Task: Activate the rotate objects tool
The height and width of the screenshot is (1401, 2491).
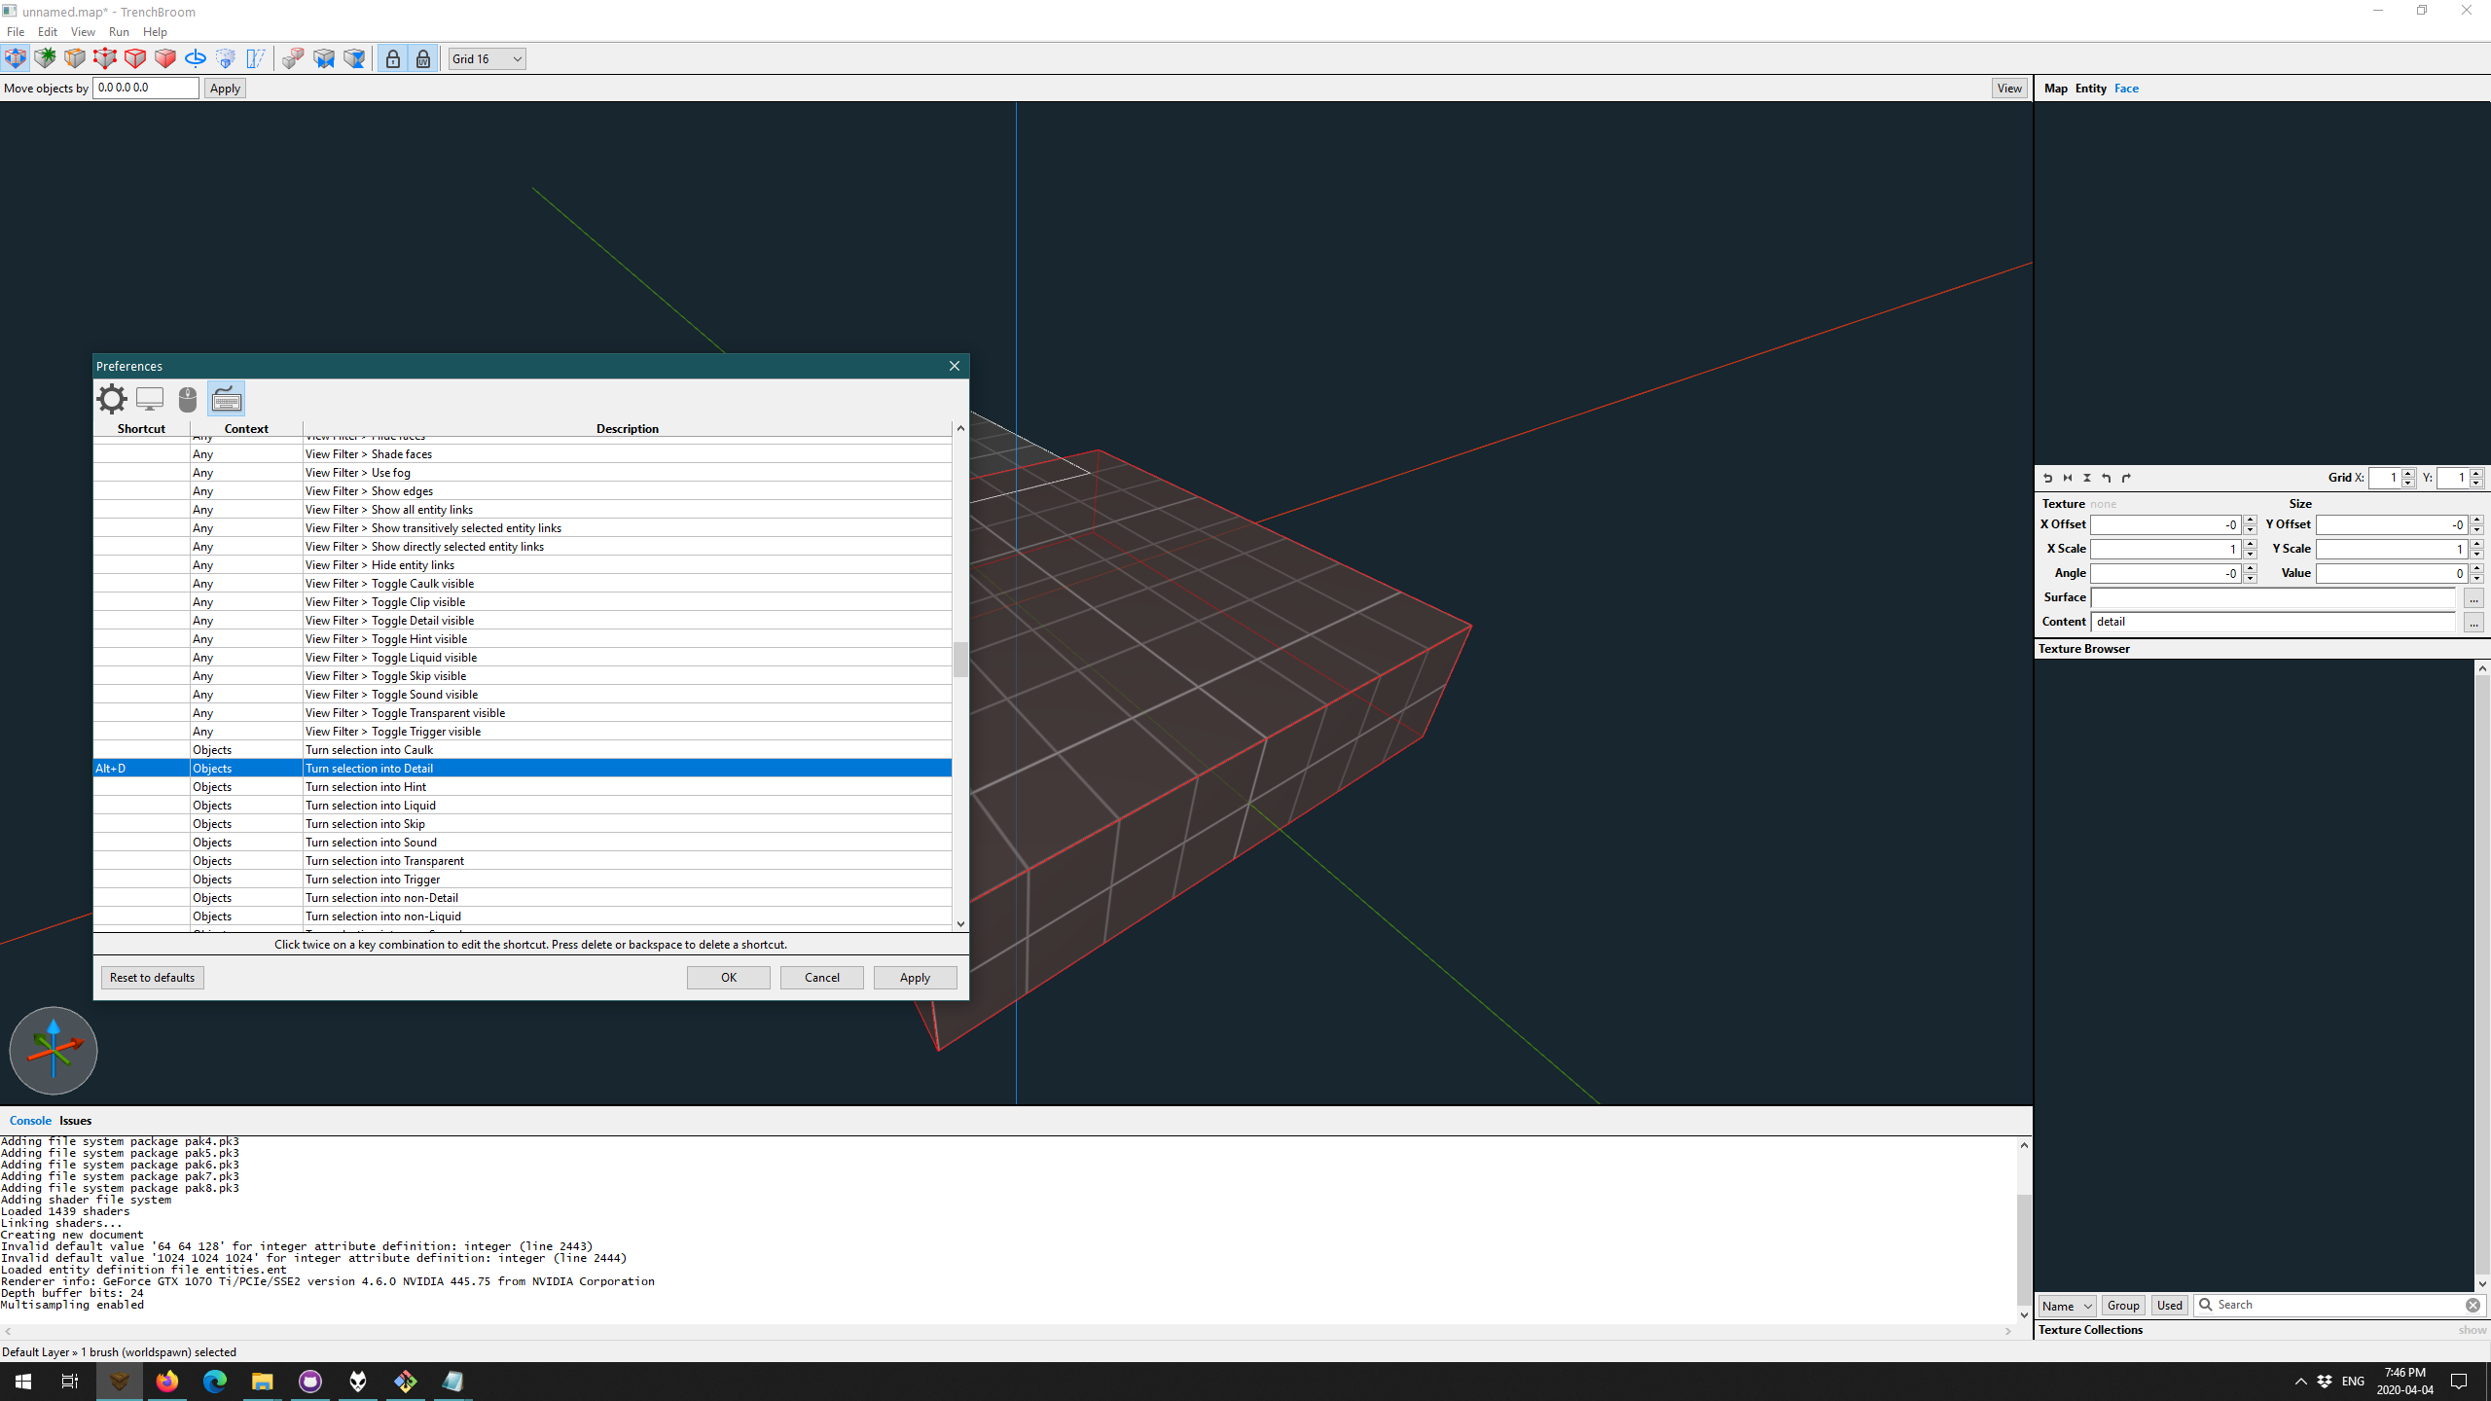Action: (x=196, y=58)
